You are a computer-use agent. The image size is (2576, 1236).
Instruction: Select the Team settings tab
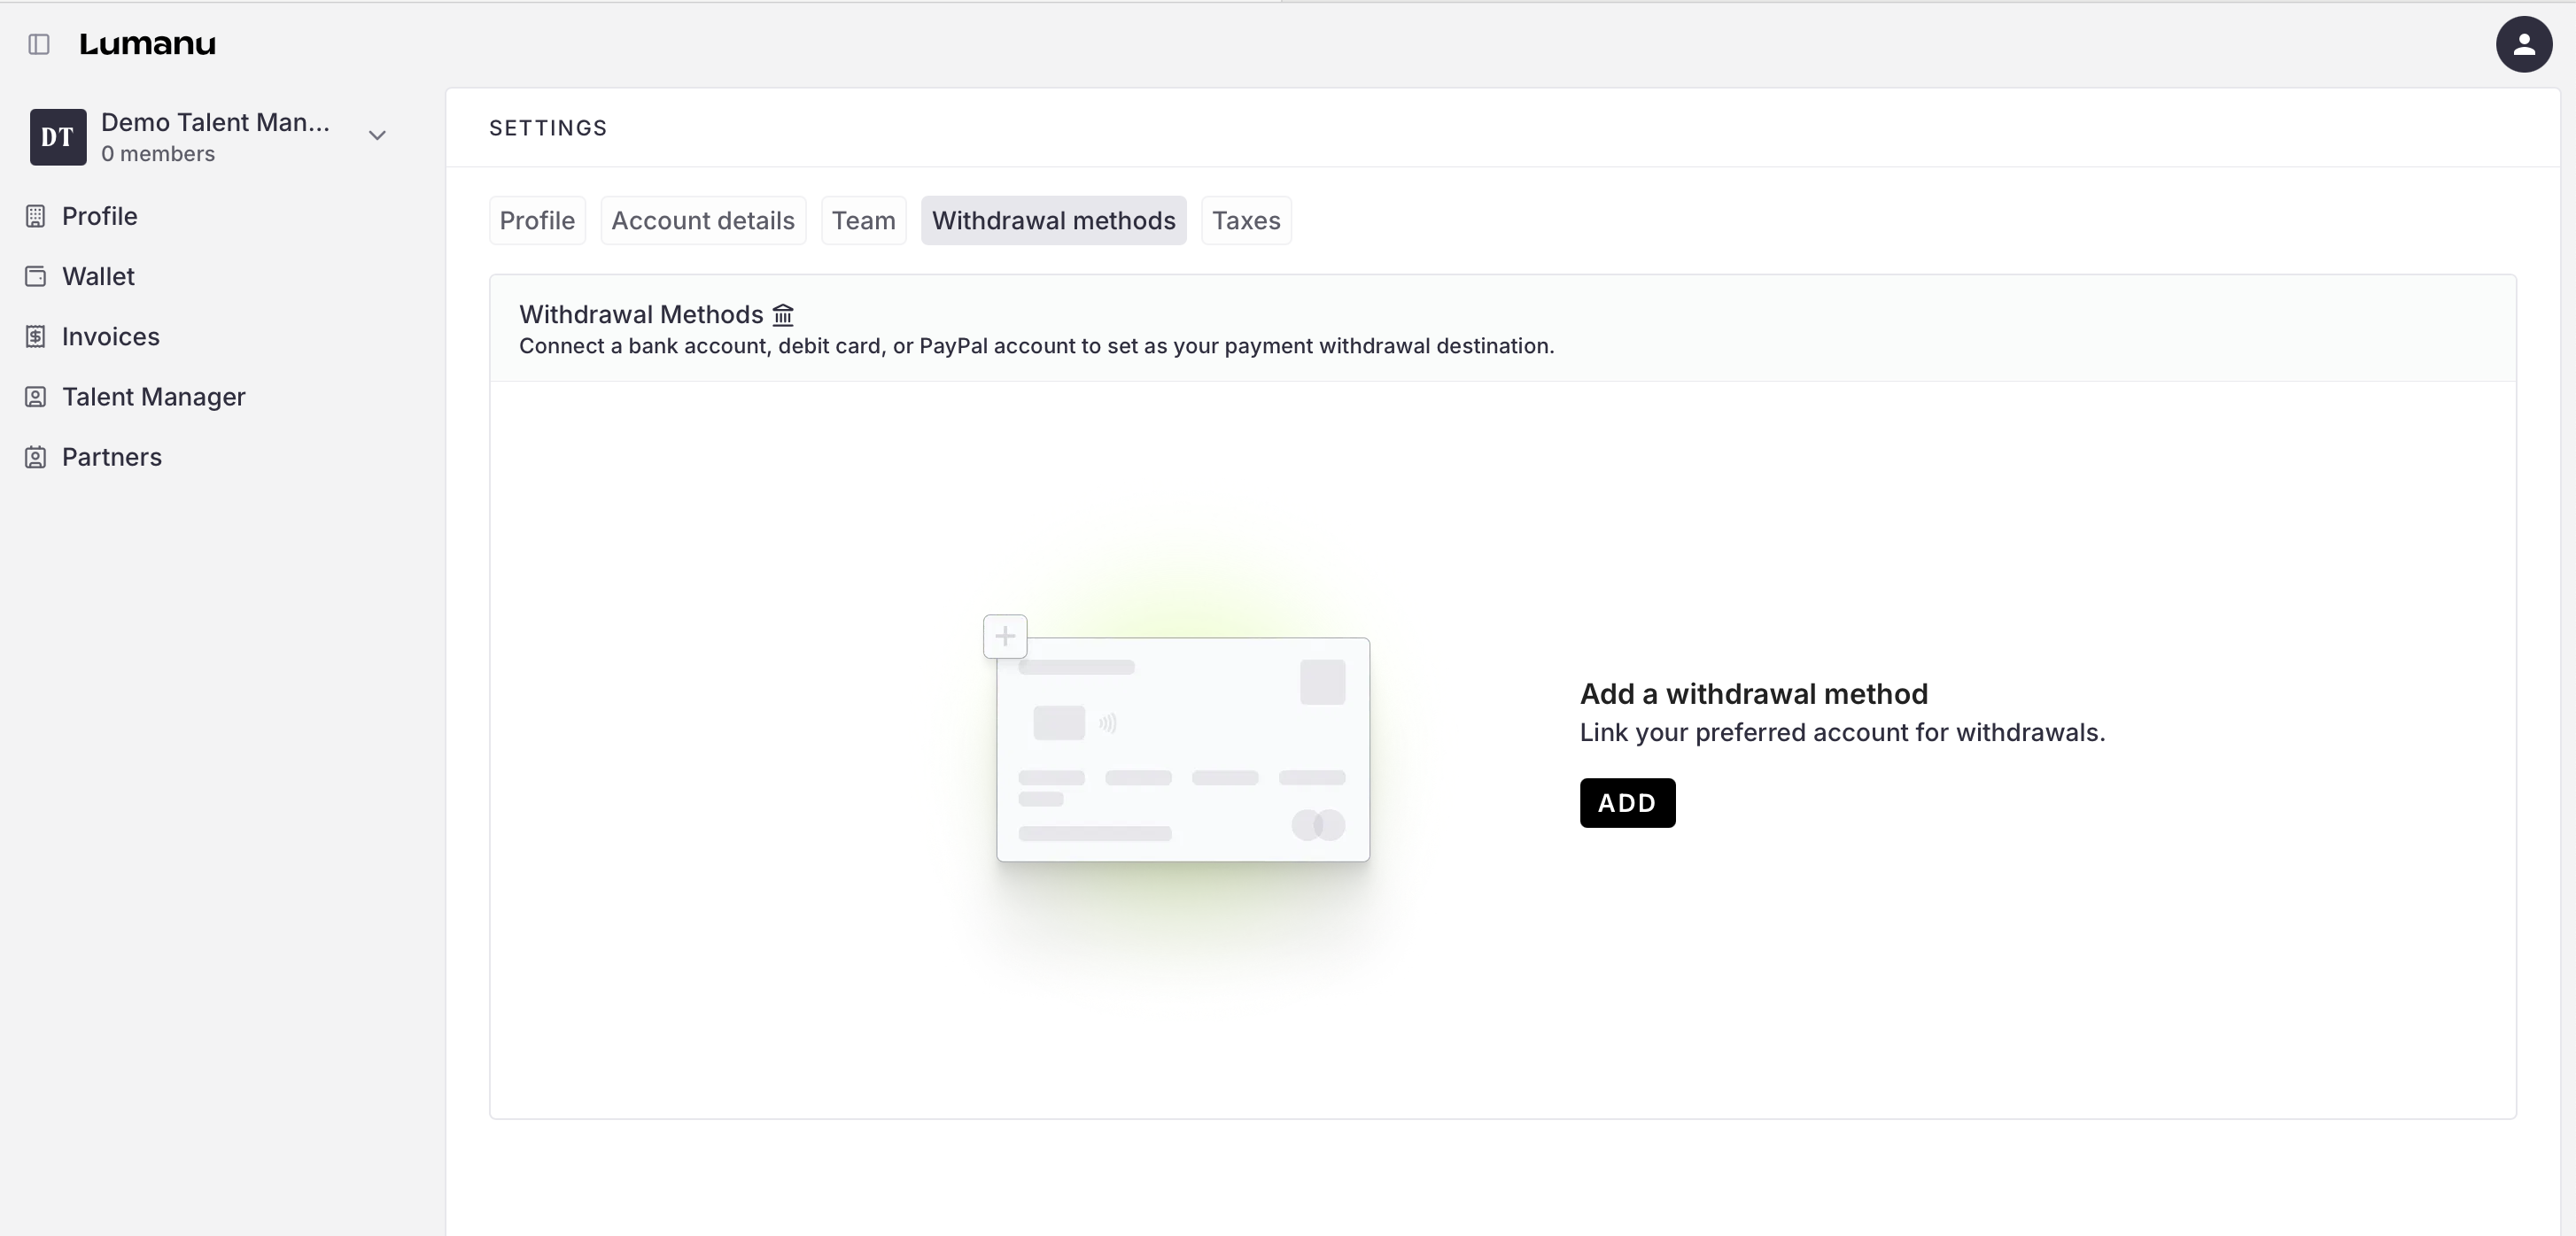863,220
